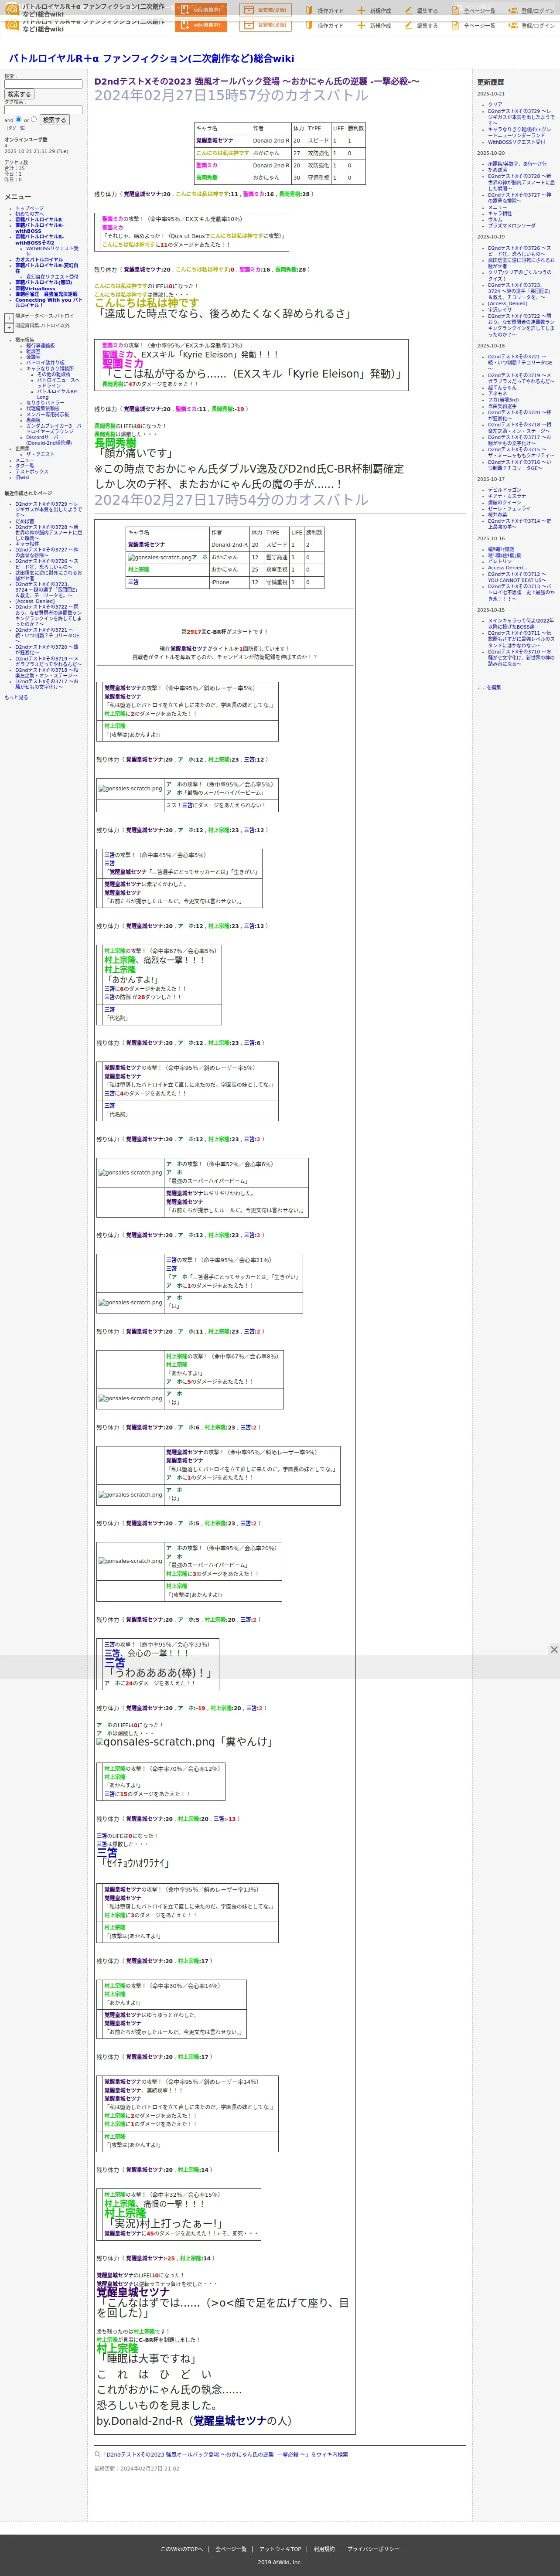560x2576 pixels.
Task: Open フカ(崩壊3rd) in update history
Action: click(503, 400)
